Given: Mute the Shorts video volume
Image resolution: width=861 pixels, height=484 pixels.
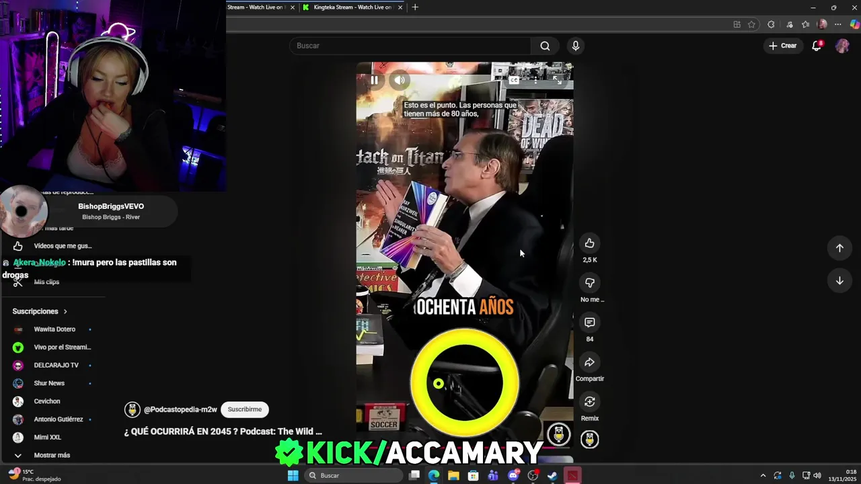Looking at the screenshot, I should pos(399,80).
